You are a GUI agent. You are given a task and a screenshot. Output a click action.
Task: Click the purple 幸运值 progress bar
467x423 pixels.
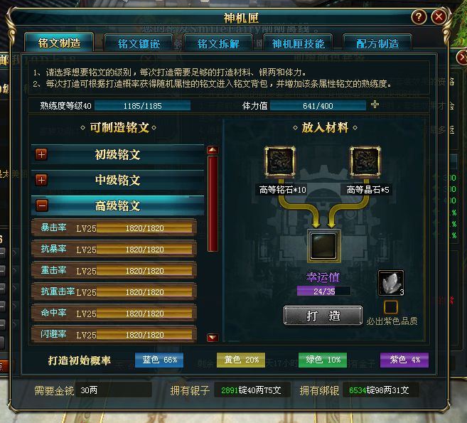coord(323,291)
